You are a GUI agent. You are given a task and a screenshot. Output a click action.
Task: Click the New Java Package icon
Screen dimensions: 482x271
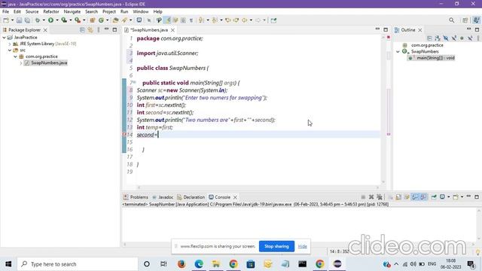pyautogui.click(x=92, y=20)
